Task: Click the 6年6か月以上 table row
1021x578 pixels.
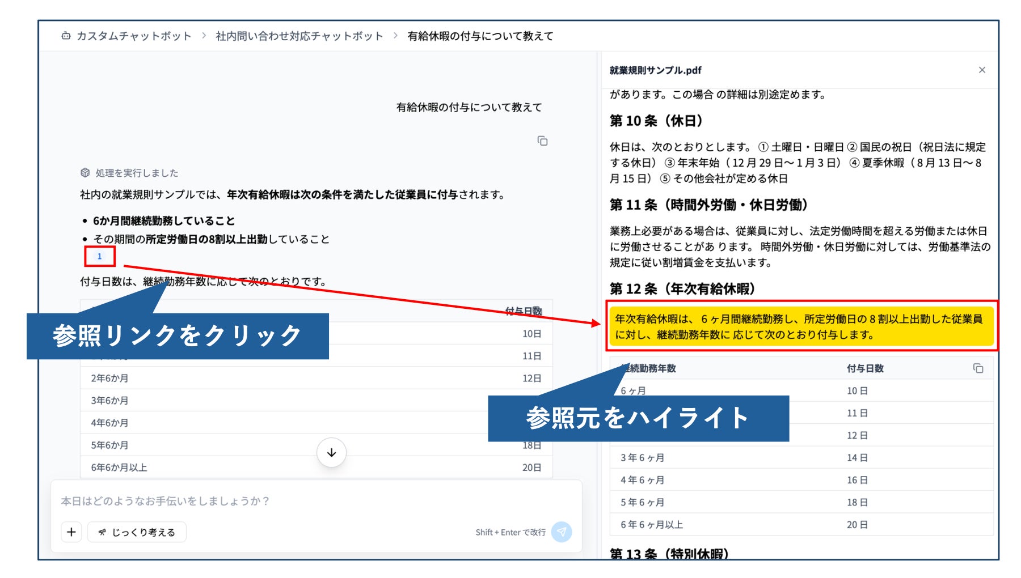Action: point(317,467)
